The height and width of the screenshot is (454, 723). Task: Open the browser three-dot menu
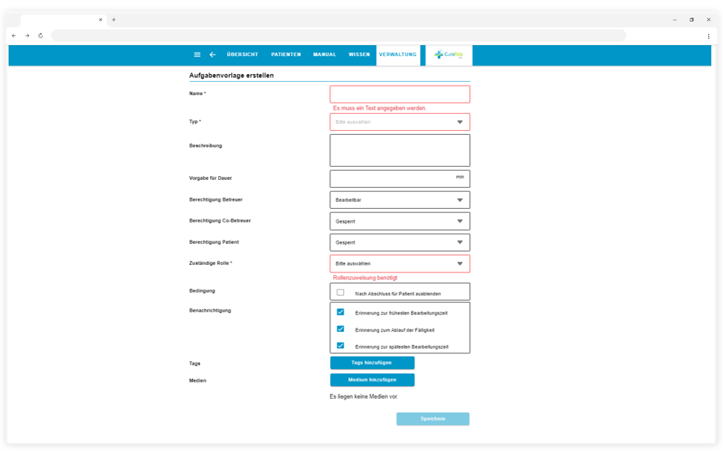[709, 36]
